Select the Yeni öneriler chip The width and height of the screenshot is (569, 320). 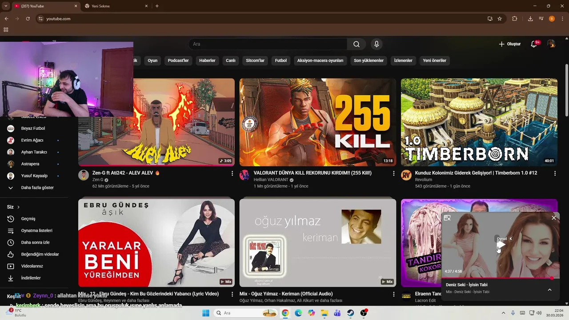point(434,60)
